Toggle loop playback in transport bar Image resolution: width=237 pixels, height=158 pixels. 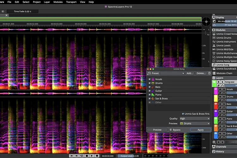[82, 156]
